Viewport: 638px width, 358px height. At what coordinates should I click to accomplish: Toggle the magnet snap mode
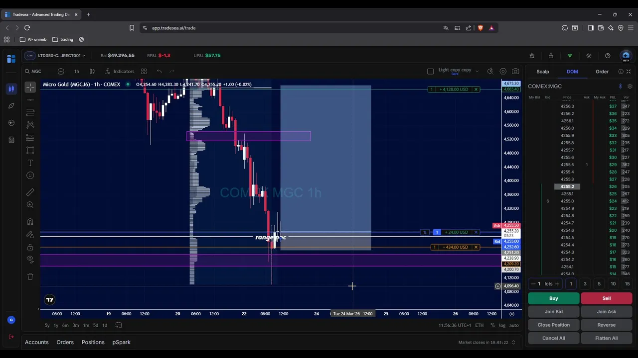pyautogui.click(x=30, y=221)
